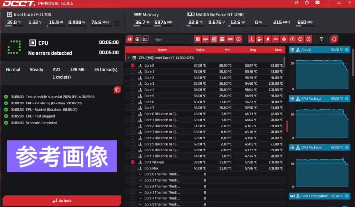Image resolution: width=355 pixels, height=207 pixels.
Task: Click the GPU 215 MHz readout
Action: [282, 22]
